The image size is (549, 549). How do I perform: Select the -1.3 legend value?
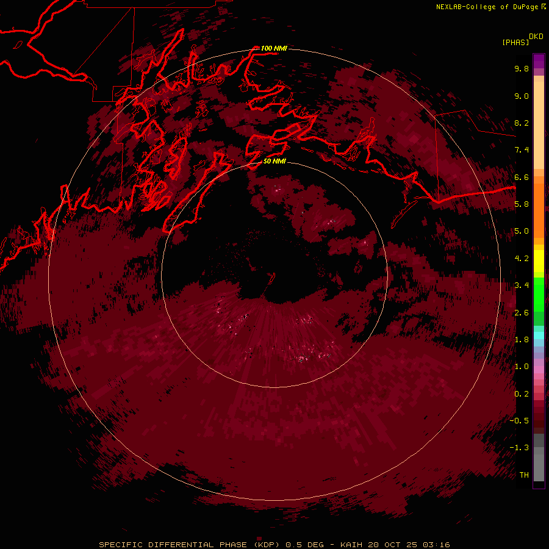(x=519, y=448)
